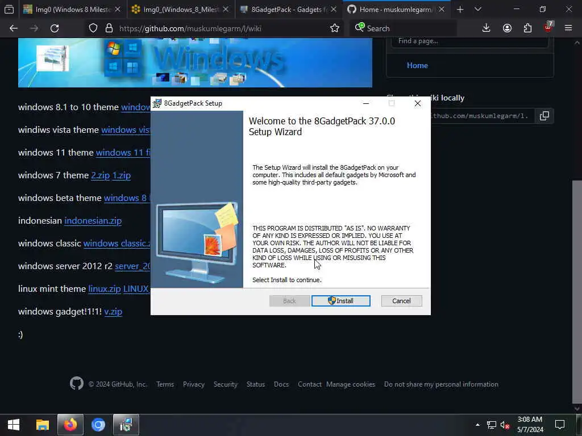Close the 8GadgetPack - Gadgets tab
Viewport: 582px width, 436px height.
click(333, 10)
